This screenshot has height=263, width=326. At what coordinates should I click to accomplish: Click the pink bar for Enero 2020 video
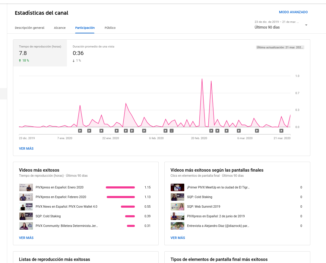120,187
